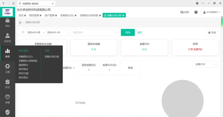The image size is (223, 117).
Task: Open the 商品 sidebar section
Action: pos(8,23)
